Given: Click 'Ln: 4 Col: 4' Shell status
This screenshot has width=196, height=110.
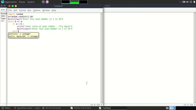Looking at the screenshot, I should [x=189, y=105].
